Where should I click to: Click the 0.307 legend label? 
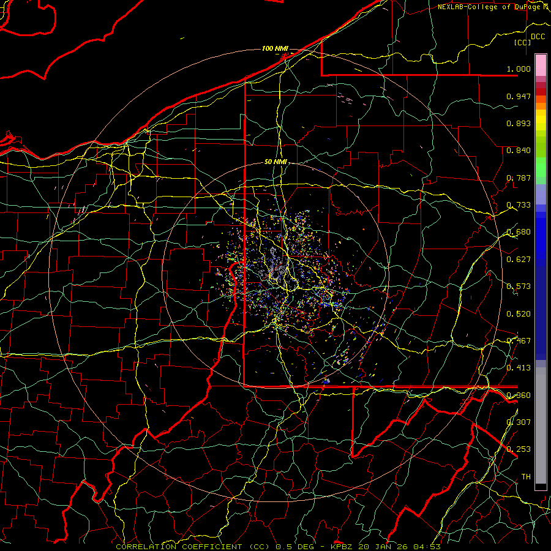tap(519, 422)
